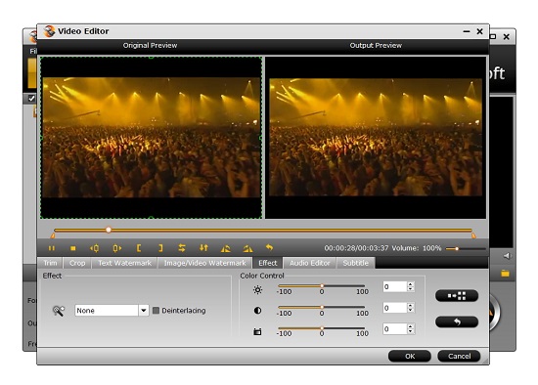Open the Effect dropdown showing None
The image size is (538, 385).
[x=112, y=311]
